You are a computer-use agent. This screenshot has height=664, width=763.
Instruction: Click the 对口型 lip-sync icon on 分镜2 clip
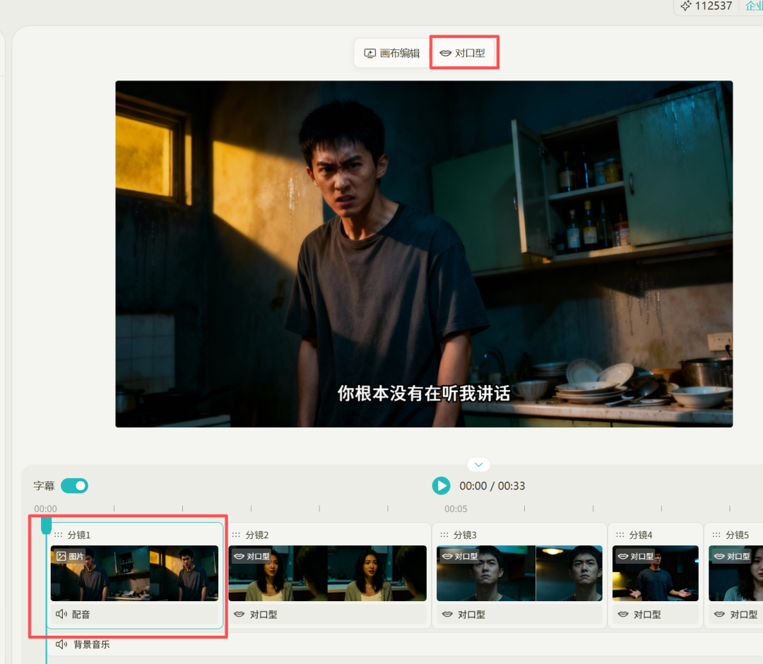[237, 615]
